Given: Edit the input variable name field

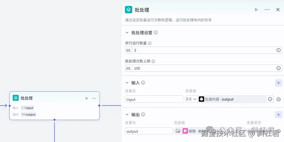Looking at the screenshot, I should [x=154, y=99].
